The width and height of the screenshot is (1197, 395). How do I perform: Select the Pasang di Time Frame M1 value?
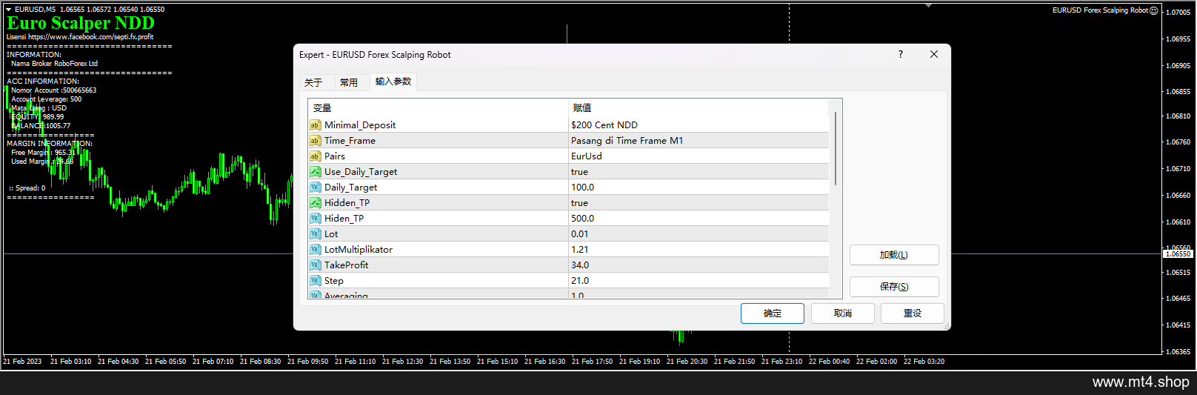[x=698, y=141]
